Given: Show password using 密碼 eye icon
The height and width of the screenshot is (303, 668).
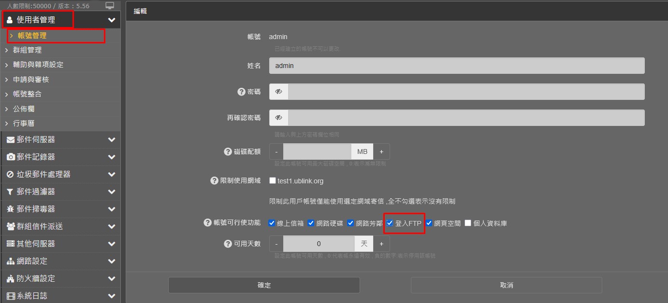Looking at the screenshot, I should point(278,92).
